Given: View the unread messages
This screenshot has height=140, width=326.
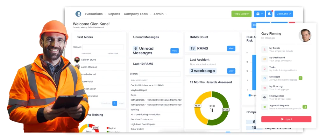Looking at the screenshot, I should point(174,51).
